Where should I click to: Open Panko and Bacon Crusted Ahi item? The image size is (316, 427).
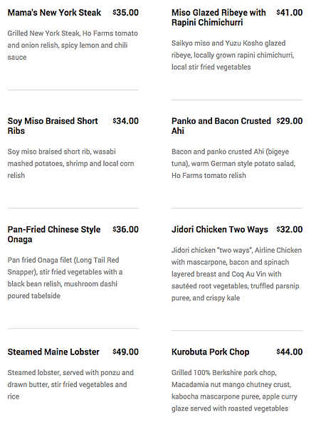pos(221,126)
